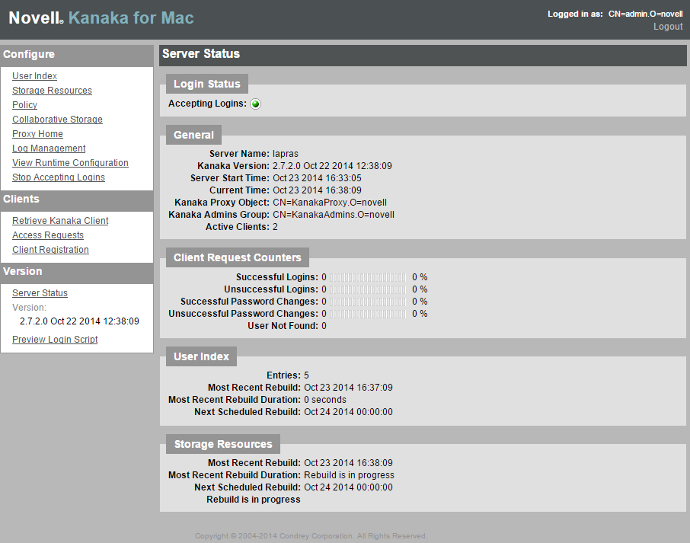Click the green Accepting Logins status indicator
This screenshot has width=690, height=543.
point(255,104)
